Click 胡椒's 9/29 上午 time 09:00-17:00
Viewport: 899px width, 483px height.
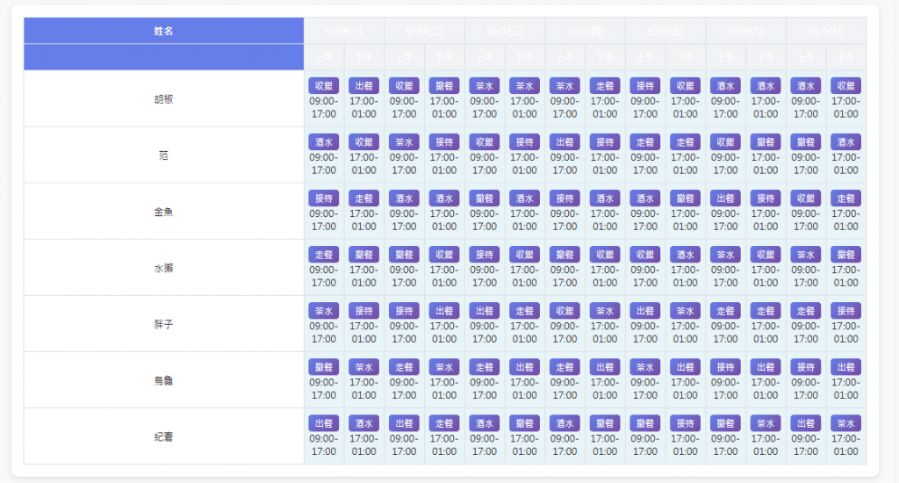(324, 107)
